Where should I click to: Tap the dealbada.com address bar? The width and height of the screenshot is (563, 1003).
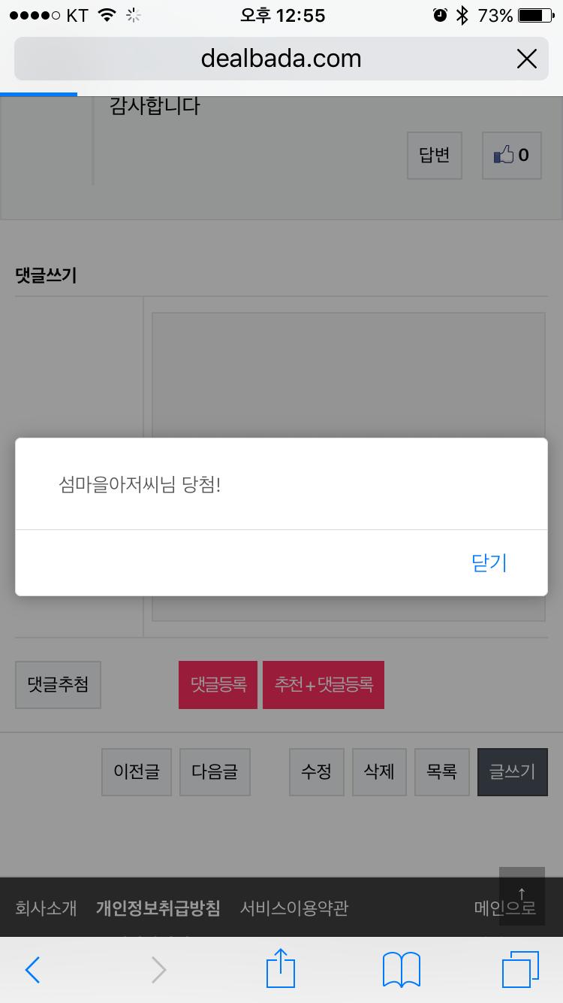[281, 59]
